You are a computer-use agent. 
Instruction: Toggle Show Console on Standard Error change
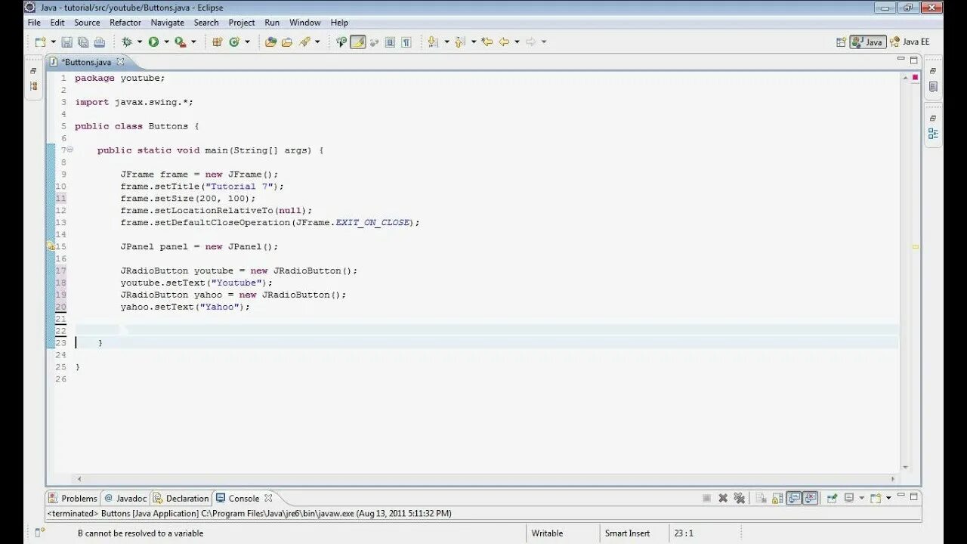811,498
